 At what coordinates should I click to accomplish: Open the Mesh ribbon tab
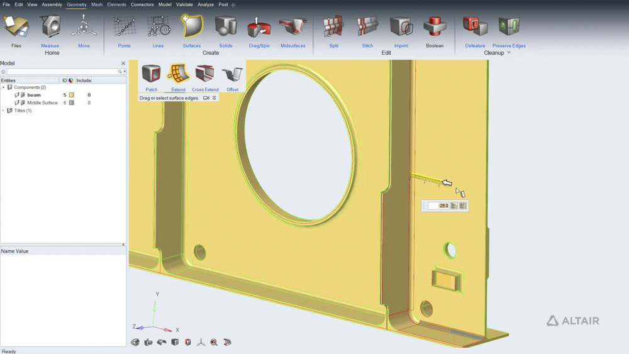point(97,4)
